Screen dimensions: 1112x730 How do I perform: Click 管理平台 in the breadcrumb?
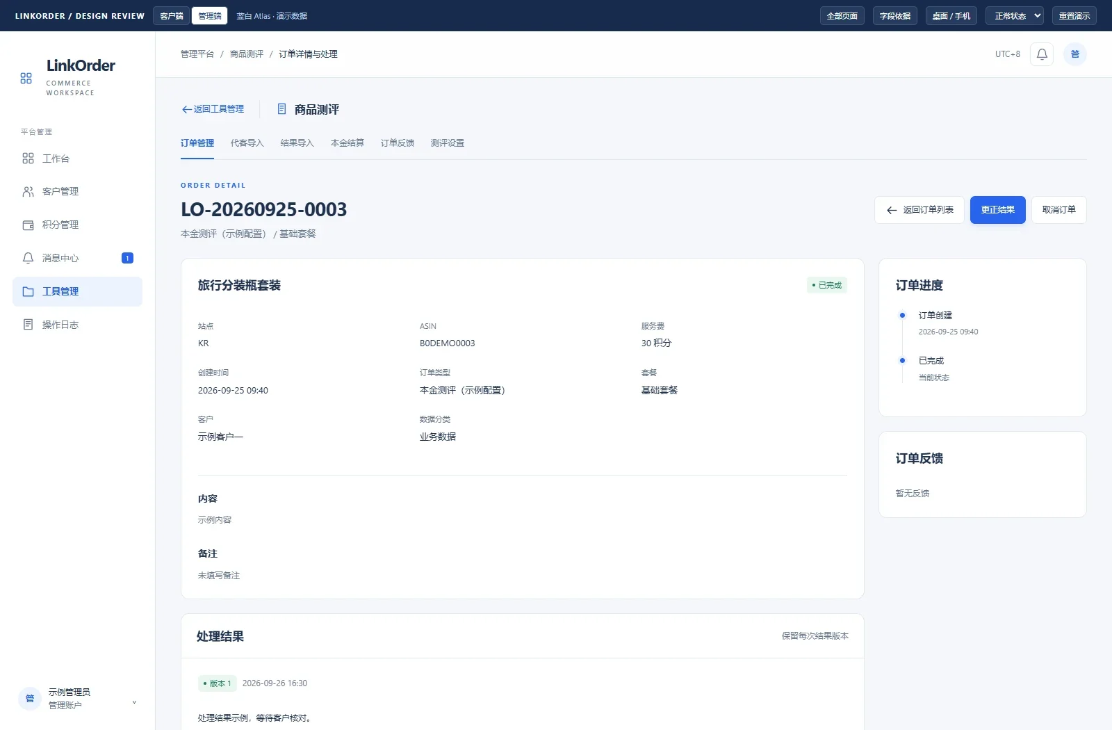coord(197,54)
